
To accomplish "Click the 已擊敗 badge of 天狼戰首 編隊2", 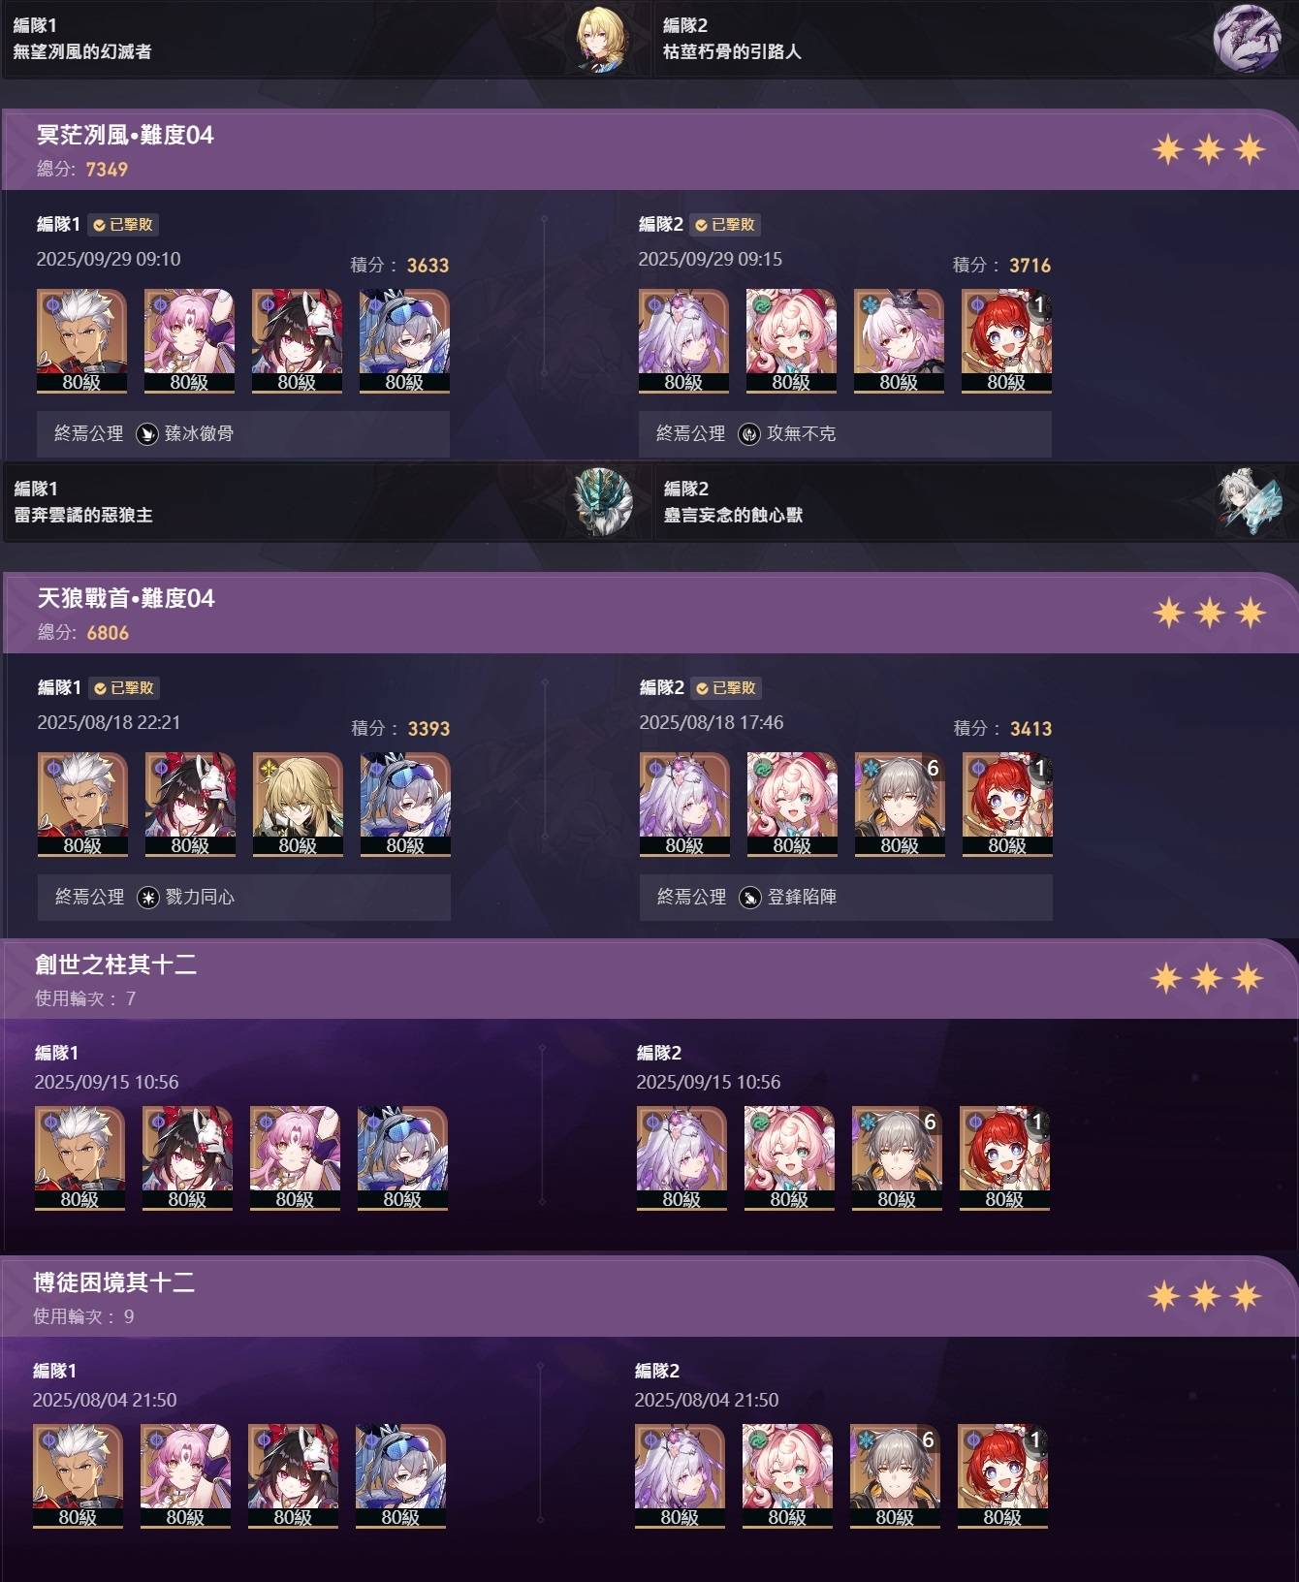I will click(726, 688).
